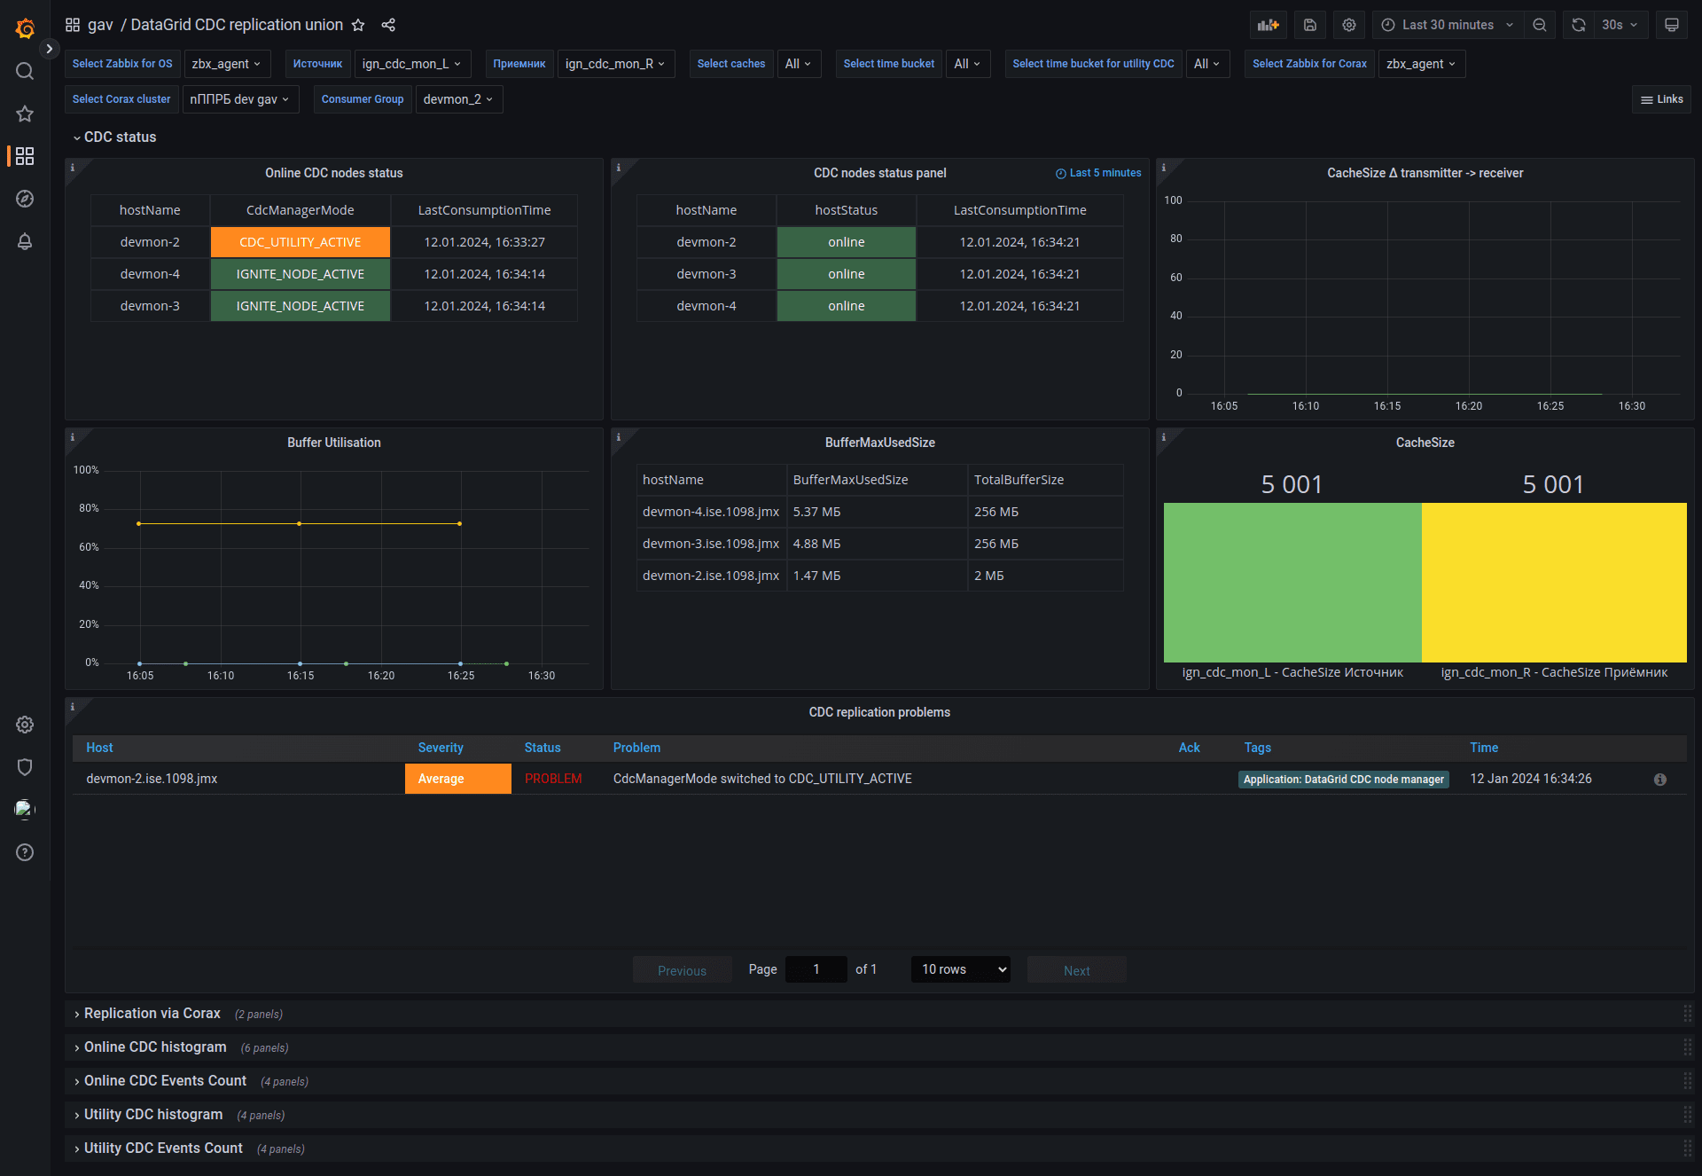Click the refresh dashboard icon
The image size is (1702, 1176).
coord(1579,25)
